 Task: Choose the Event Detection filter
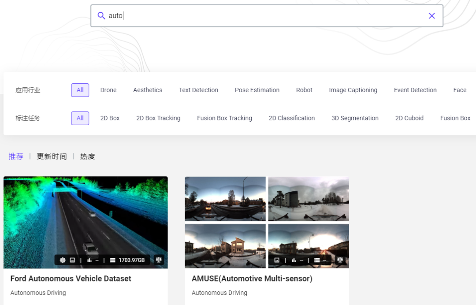coord(415,90)
